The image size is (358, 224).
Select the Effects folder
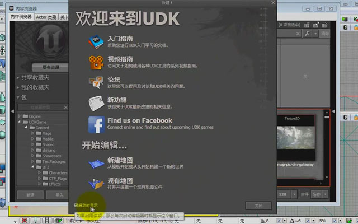tap(55, 184)
